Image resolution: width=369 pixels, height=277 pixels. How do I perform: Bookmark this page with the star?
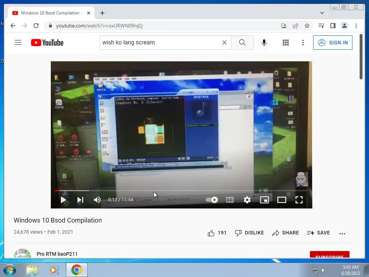click(x=307, y=26)
